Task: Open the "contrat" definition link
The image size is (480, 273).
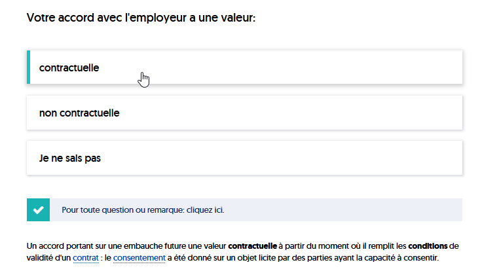Action: tap(86, 258)
